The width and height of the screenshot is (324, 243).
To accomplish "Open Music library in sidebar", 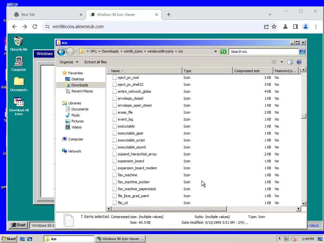I will [x=73, y=115].
